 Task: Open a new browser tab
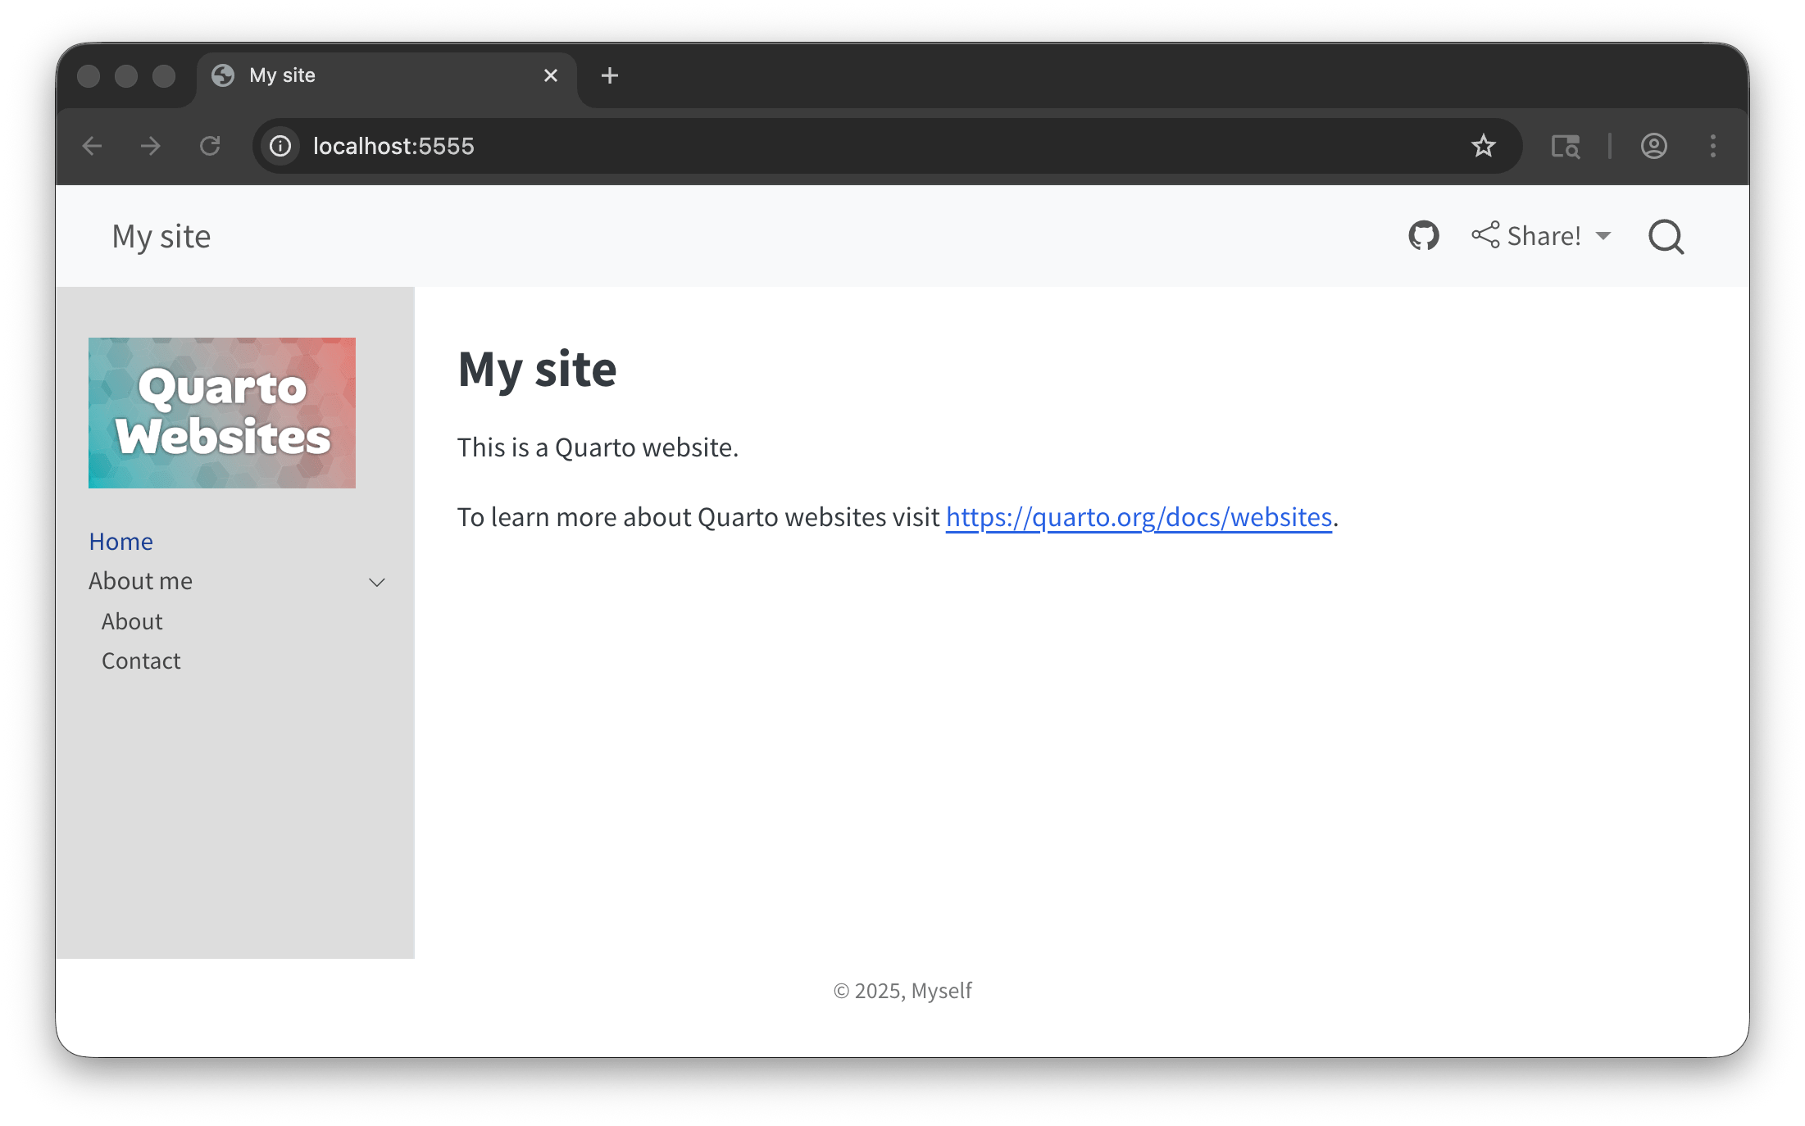click(609, 75)
